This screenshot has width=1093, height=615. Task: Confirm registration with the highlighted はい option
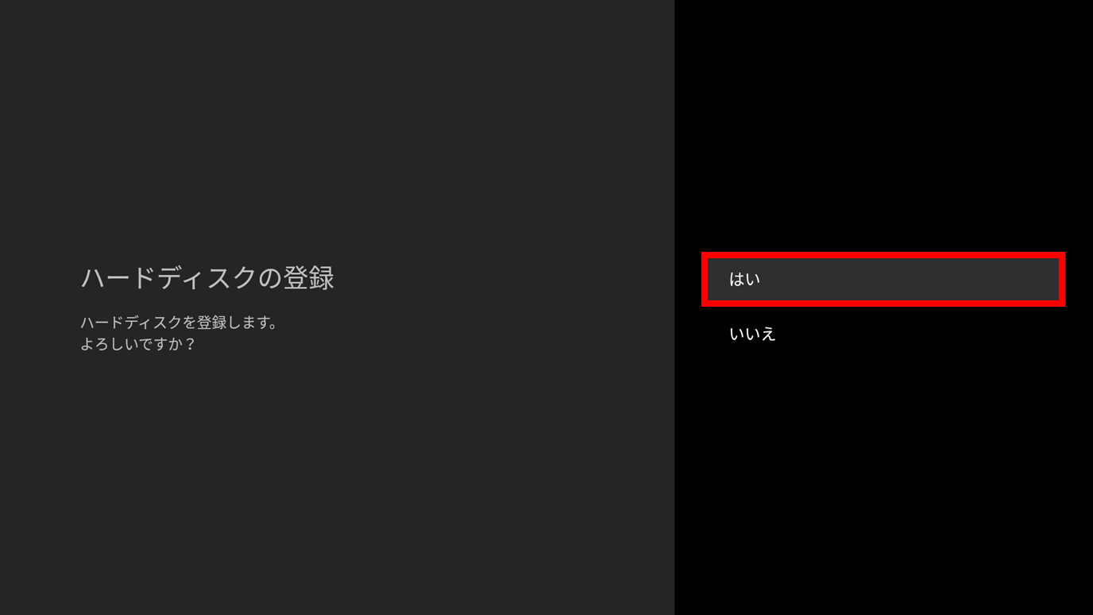tap(883, 279)
